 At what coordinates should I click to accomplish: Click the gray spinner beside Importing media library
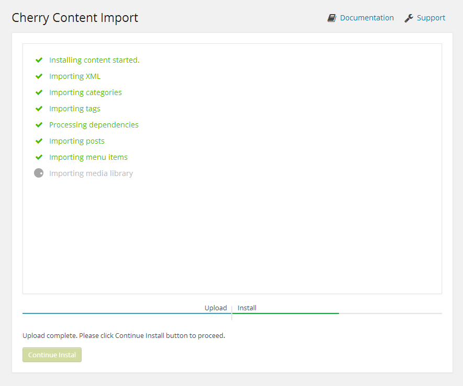coord(39,173)
